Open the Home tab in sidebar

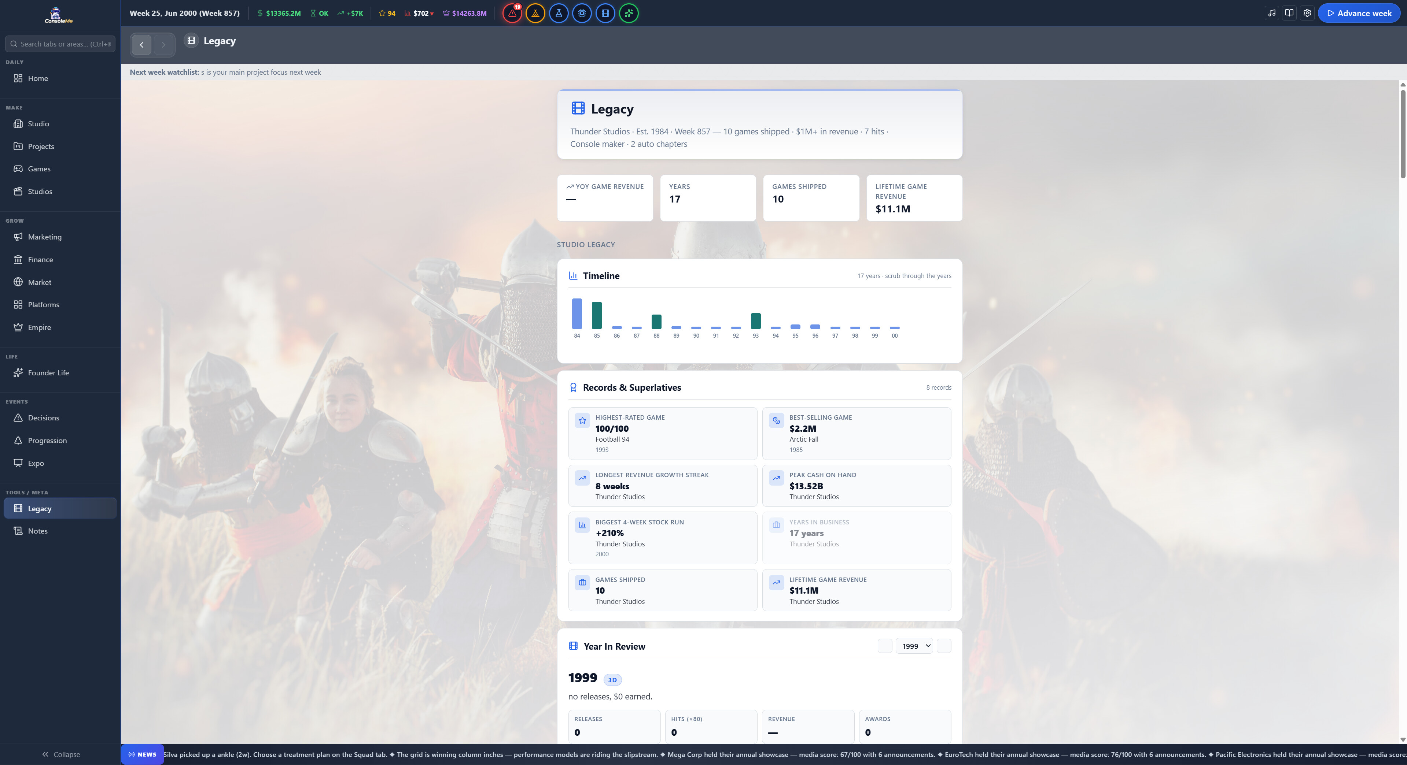pyautogui.click(x=60, y=78)
